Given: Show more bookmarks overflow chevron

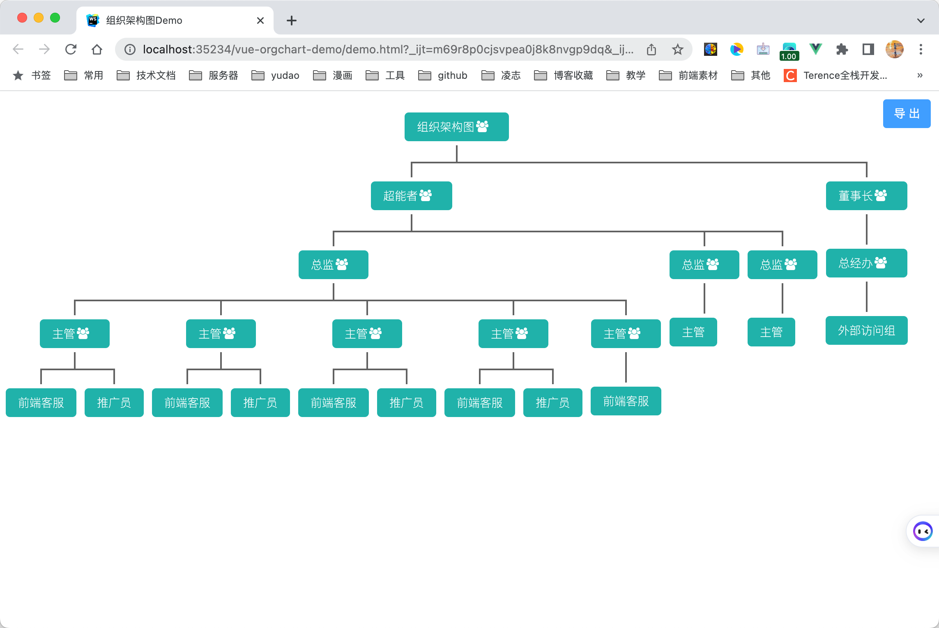Looking at the screenshot, I should (920, 75).
